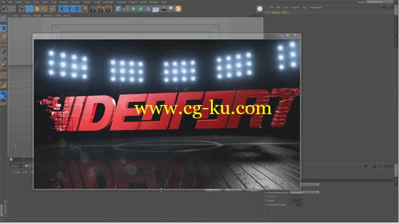Viewport: 399px width, 224px height.
Task: Add a light object icon
Action: tap(170, 9)
